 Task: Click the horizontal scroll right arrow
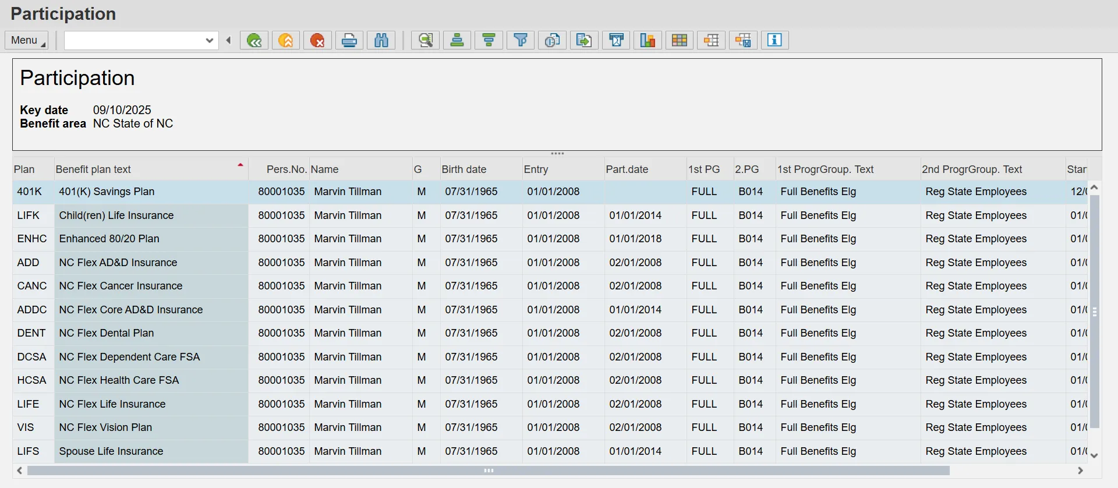(x=1080, y=471)
